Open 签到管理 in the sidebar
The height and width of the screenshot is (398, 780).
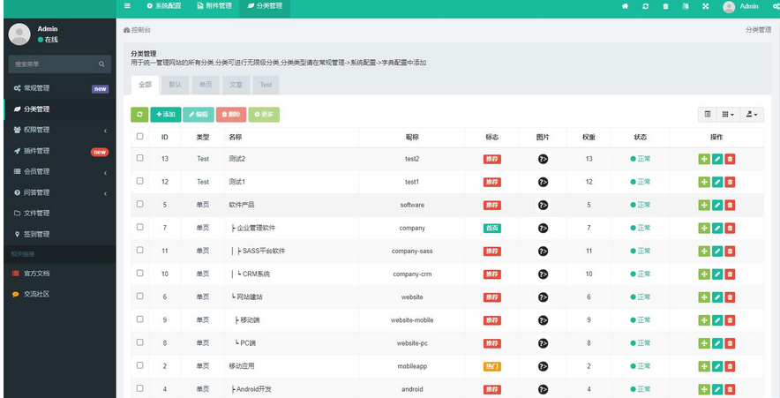click(60, 235)
